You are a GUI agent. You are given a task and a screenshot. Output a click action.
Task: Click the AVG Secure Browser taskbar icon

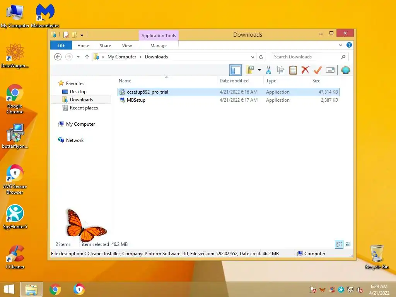coord(79,289)
